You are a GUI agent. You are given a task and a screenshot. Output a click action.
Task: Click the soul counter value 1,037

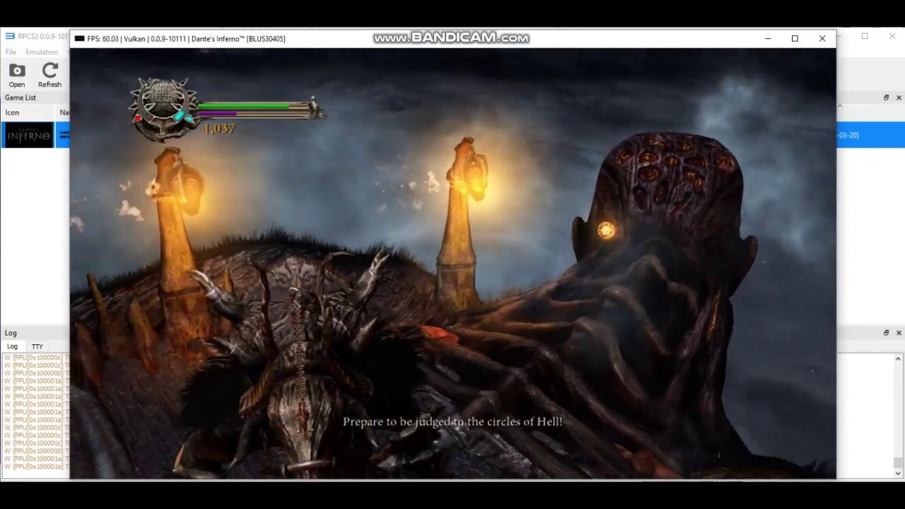(x=219, y=129)
